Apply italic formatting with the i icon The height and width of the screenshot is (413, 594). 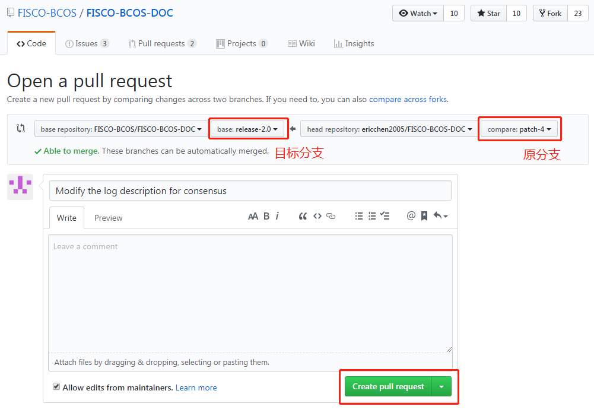[x=277, y=216]
